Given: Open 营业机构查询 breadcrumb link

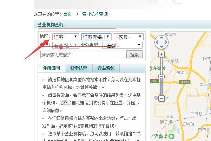Looking at the screenshot, I should 95,14.
